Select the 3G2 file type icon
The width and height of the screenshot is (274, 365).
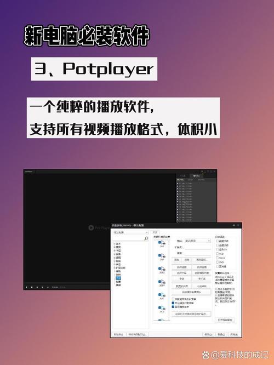(x=162, y=243)
